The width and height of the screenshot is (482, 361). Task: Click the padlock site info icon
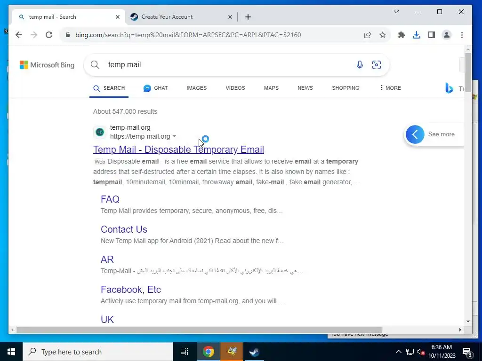[68, 35]
